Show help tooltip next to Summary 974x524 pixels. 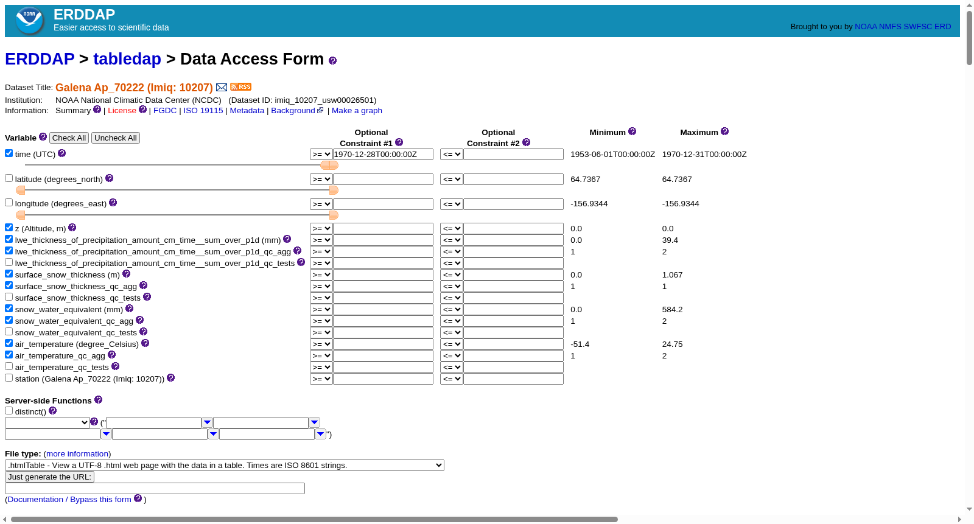pyautogui.click(x=97, y=110)
